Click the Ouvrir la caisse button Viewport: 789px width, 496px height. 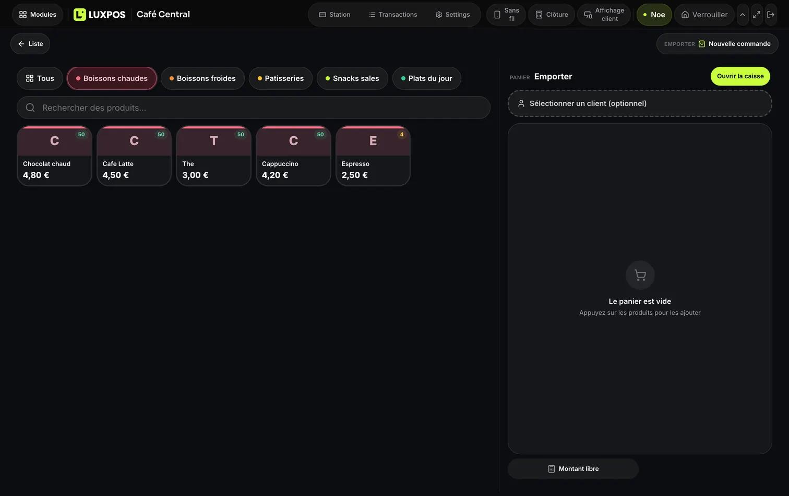(x=740, y=76)
